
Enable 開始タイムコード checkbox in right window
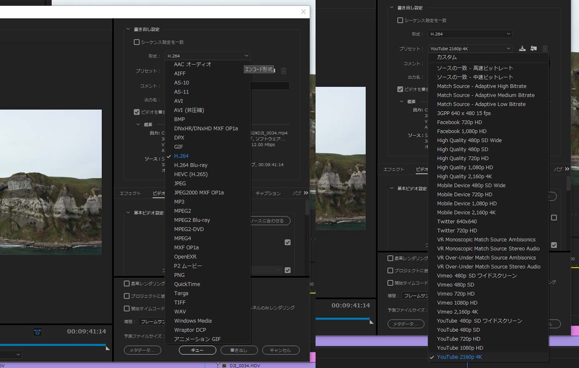[390, 283]
